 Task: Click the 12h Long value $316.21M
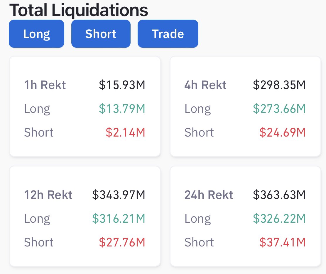click(119, 218)
